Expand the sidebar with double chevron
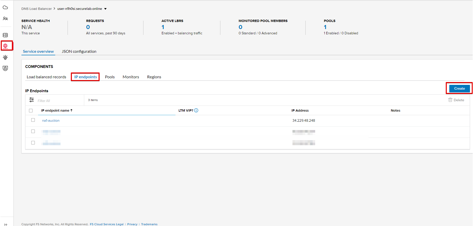 [x=6, y=224]
